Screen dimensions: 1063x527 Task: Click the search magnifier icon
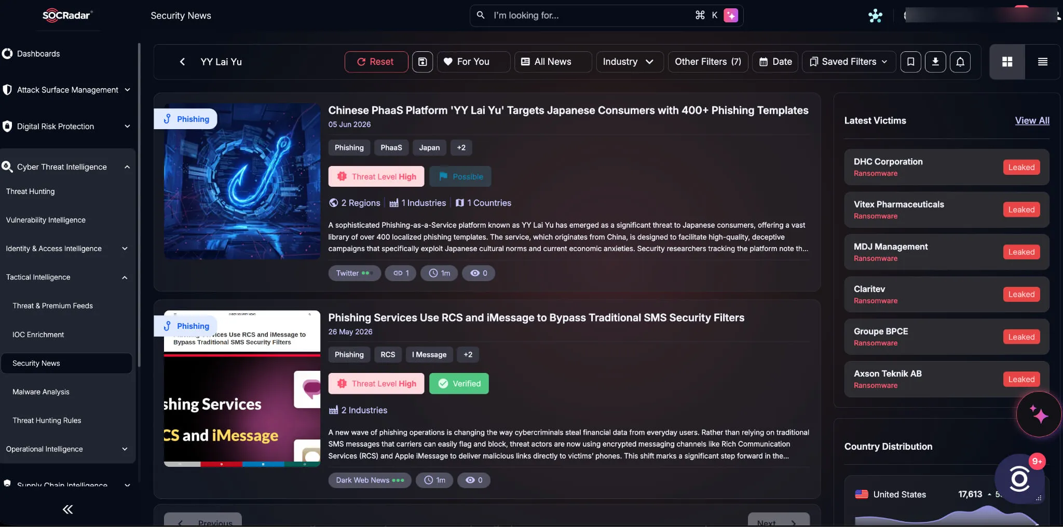point(481,15)
